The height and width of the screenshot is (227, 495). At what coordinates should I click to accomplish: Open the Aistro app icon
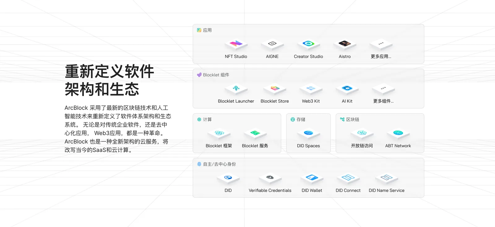click(345, 45)
